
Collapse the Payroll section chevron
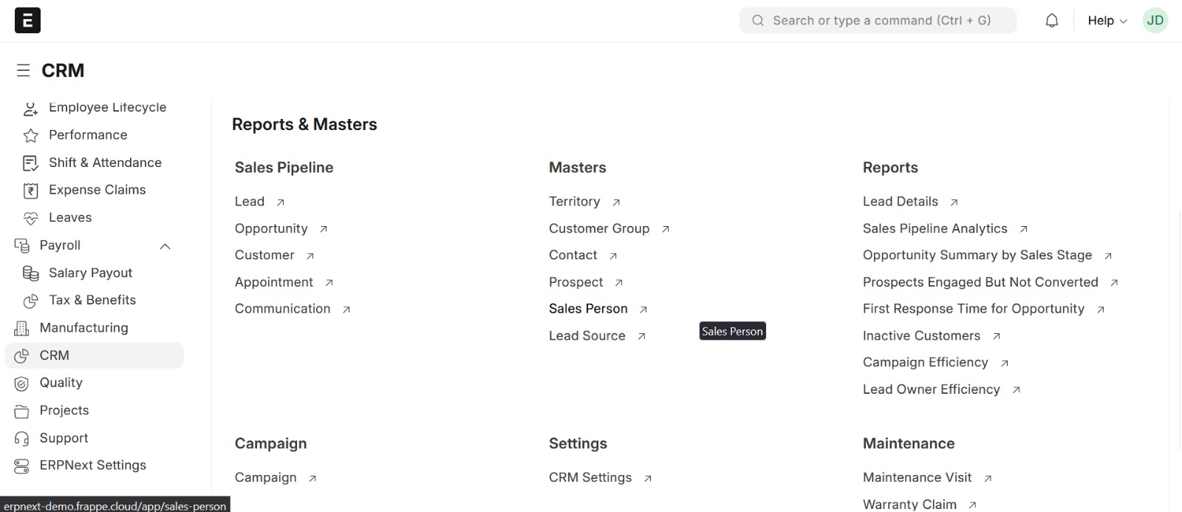coord(165,246)
